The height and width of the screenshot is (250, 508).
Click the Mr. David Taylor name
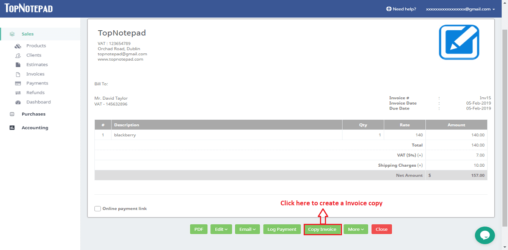pyautogui.click(x=111, y=98)
